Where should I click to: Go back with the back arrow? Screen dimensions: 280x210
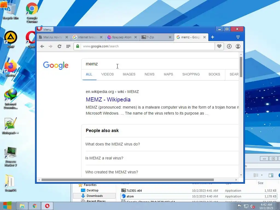42,46
